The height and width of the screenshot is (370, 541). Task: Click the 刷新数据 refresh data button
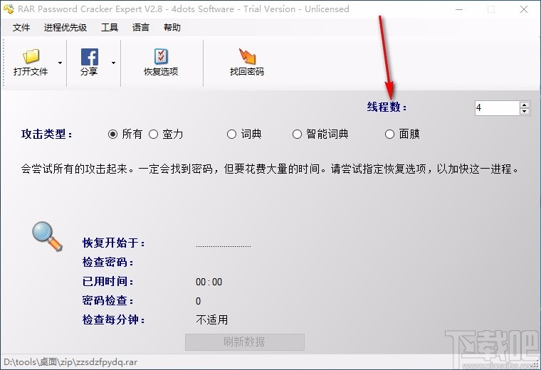click(x=245, y=342)
